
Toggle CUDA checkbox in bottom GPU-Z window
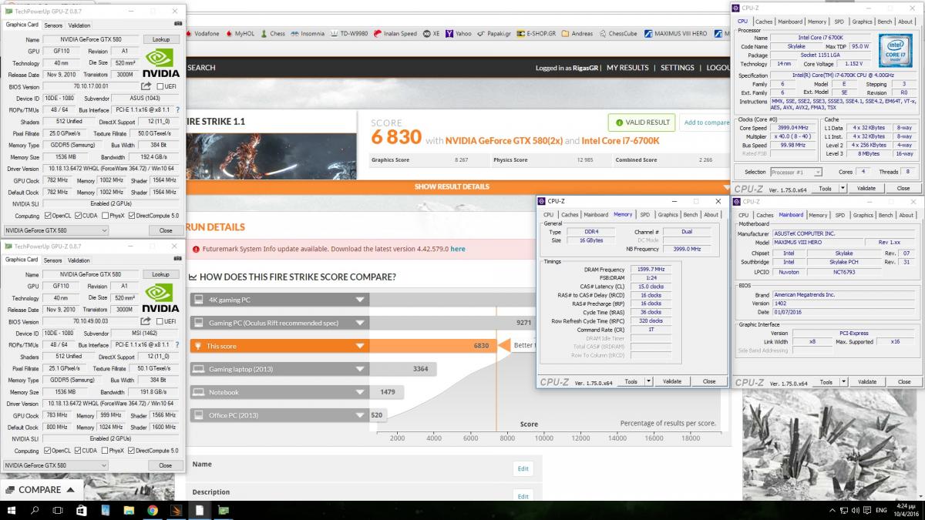[78, 451]
